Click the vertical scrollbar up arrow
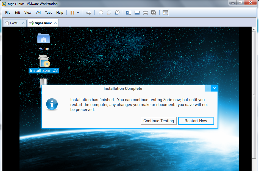This screenshot has height=171, width=259. (x=254, y=29)
